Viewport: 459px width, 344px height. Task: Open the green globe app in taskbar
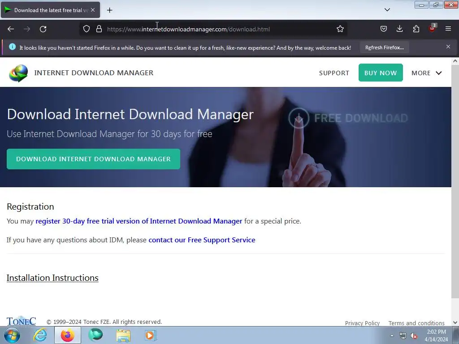click(x=95, y=335)
